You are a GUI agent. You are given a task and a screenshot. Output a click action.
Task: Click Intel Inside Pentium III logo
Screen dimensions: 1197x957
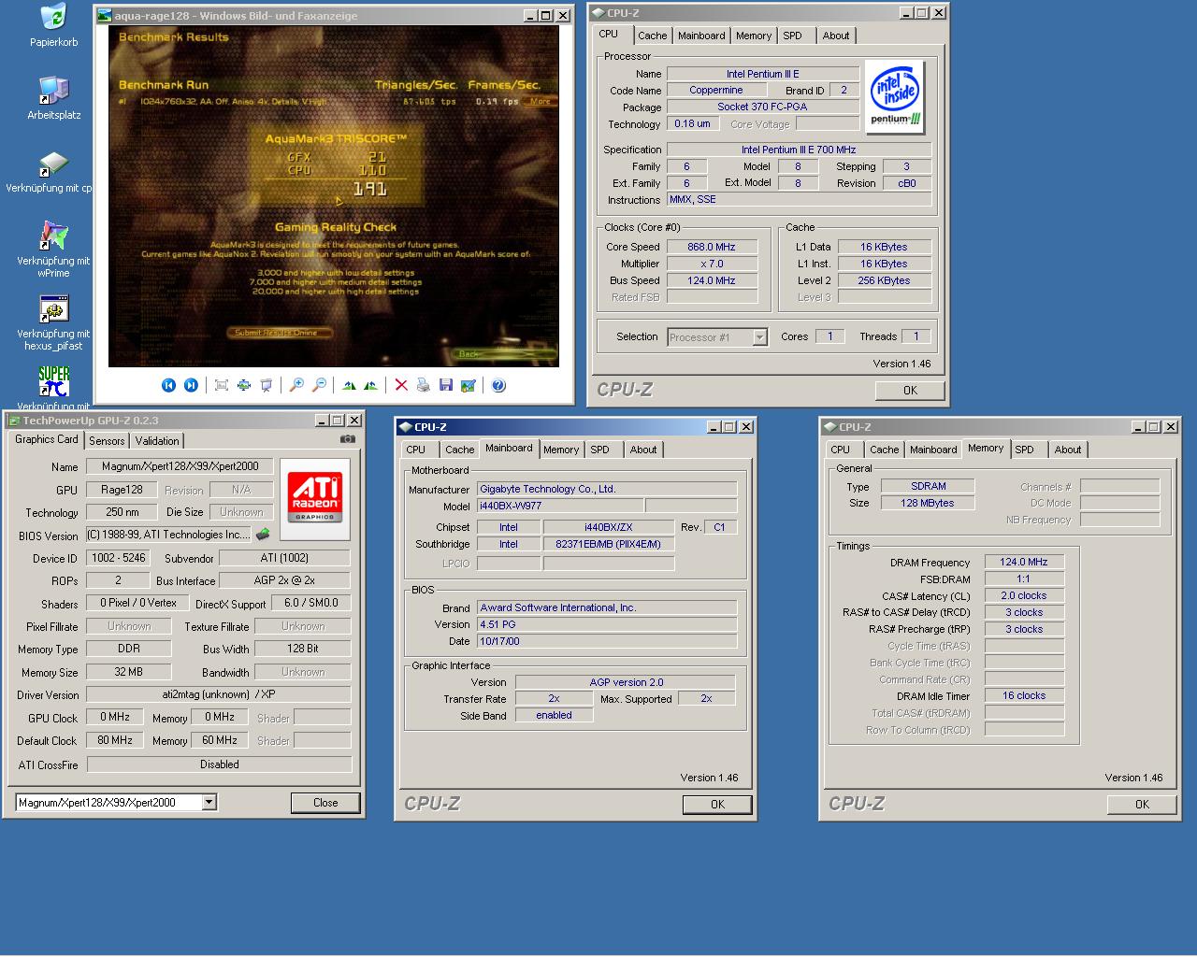coord(895,96)
